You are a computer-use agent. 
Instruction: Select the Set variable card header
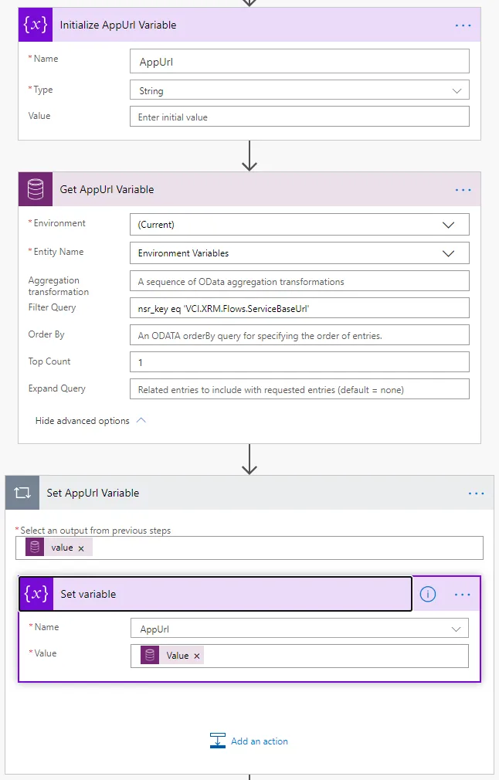tap(215, 594)
